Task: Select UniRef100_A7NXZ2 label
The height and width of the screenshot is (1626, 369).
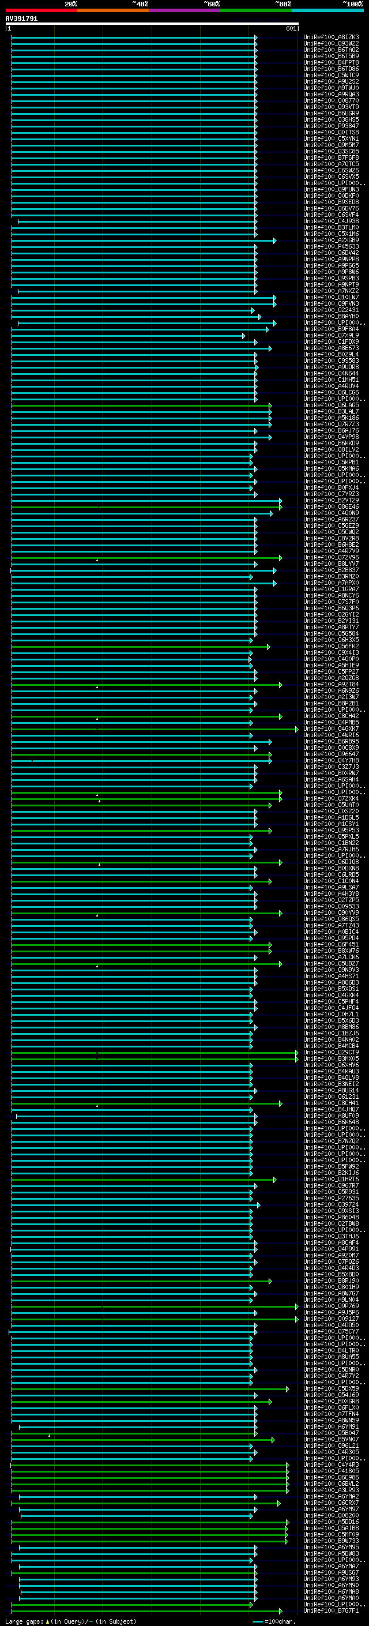Action: [x=330, y=291]
